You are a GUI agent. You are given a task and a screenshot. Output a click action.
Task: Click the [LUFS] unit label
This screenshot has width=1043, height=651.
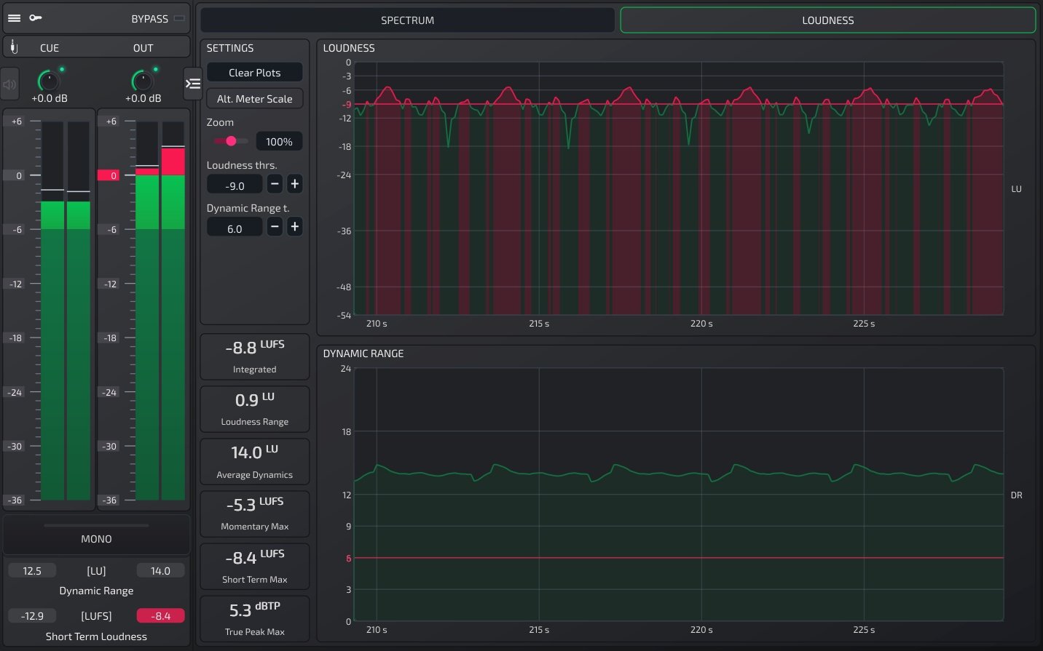(x=96, y=616)
